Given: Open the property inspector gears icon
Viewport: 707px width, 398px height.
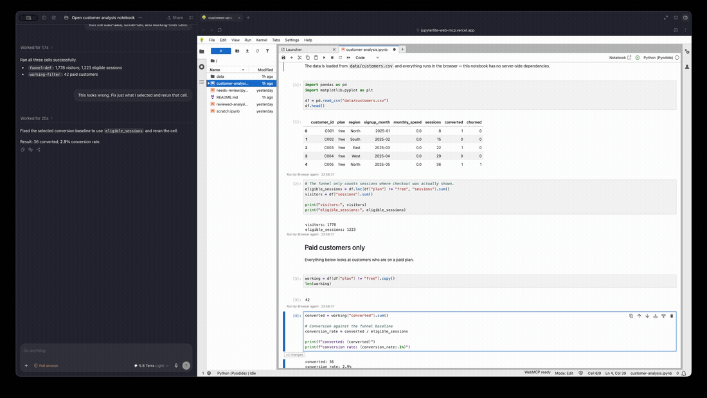Looking at the screenshot, I should point(686,51).
